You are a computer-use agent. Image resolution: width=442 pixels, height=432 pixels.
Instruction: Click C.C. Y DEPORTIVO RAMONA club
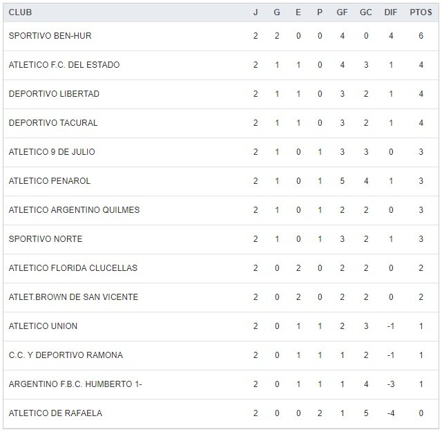point(66,355)
